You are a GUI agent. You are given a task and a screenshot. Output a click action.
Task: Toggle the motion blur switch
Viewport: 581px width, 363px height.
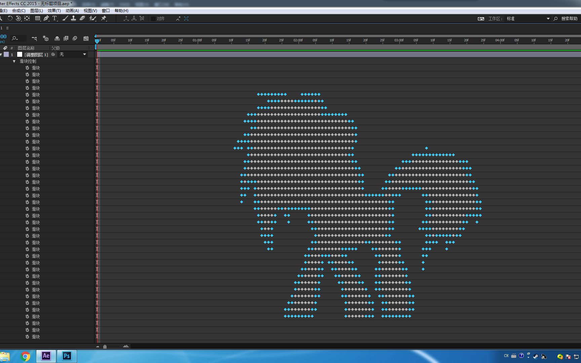(x=75, y=38)
